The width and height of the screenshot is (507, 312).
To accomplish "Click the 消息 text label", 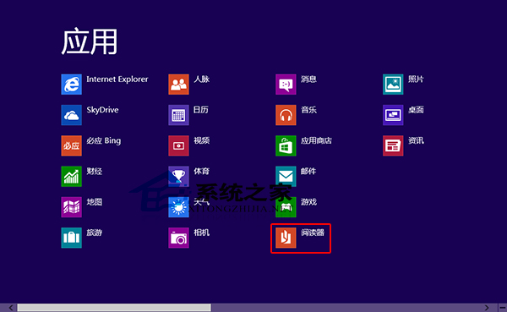I will point(308,79).
